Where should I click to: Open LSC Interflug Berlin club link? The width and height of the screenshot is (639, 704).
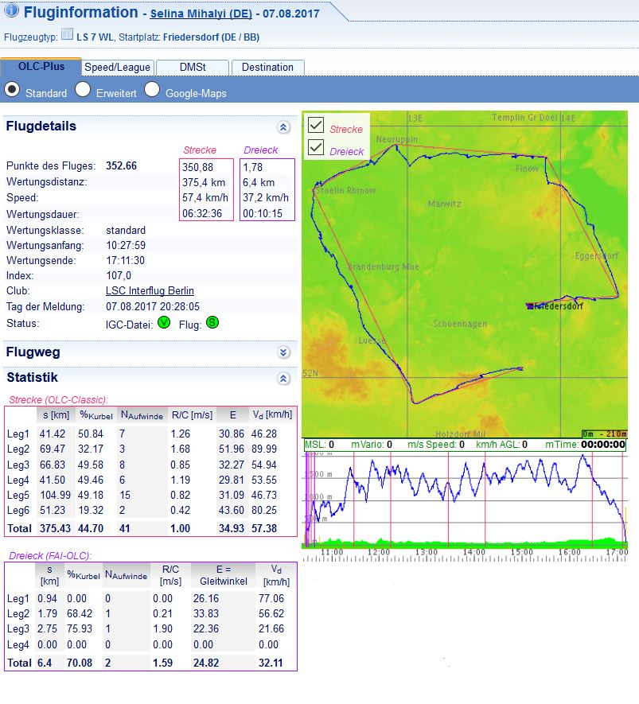150,291
